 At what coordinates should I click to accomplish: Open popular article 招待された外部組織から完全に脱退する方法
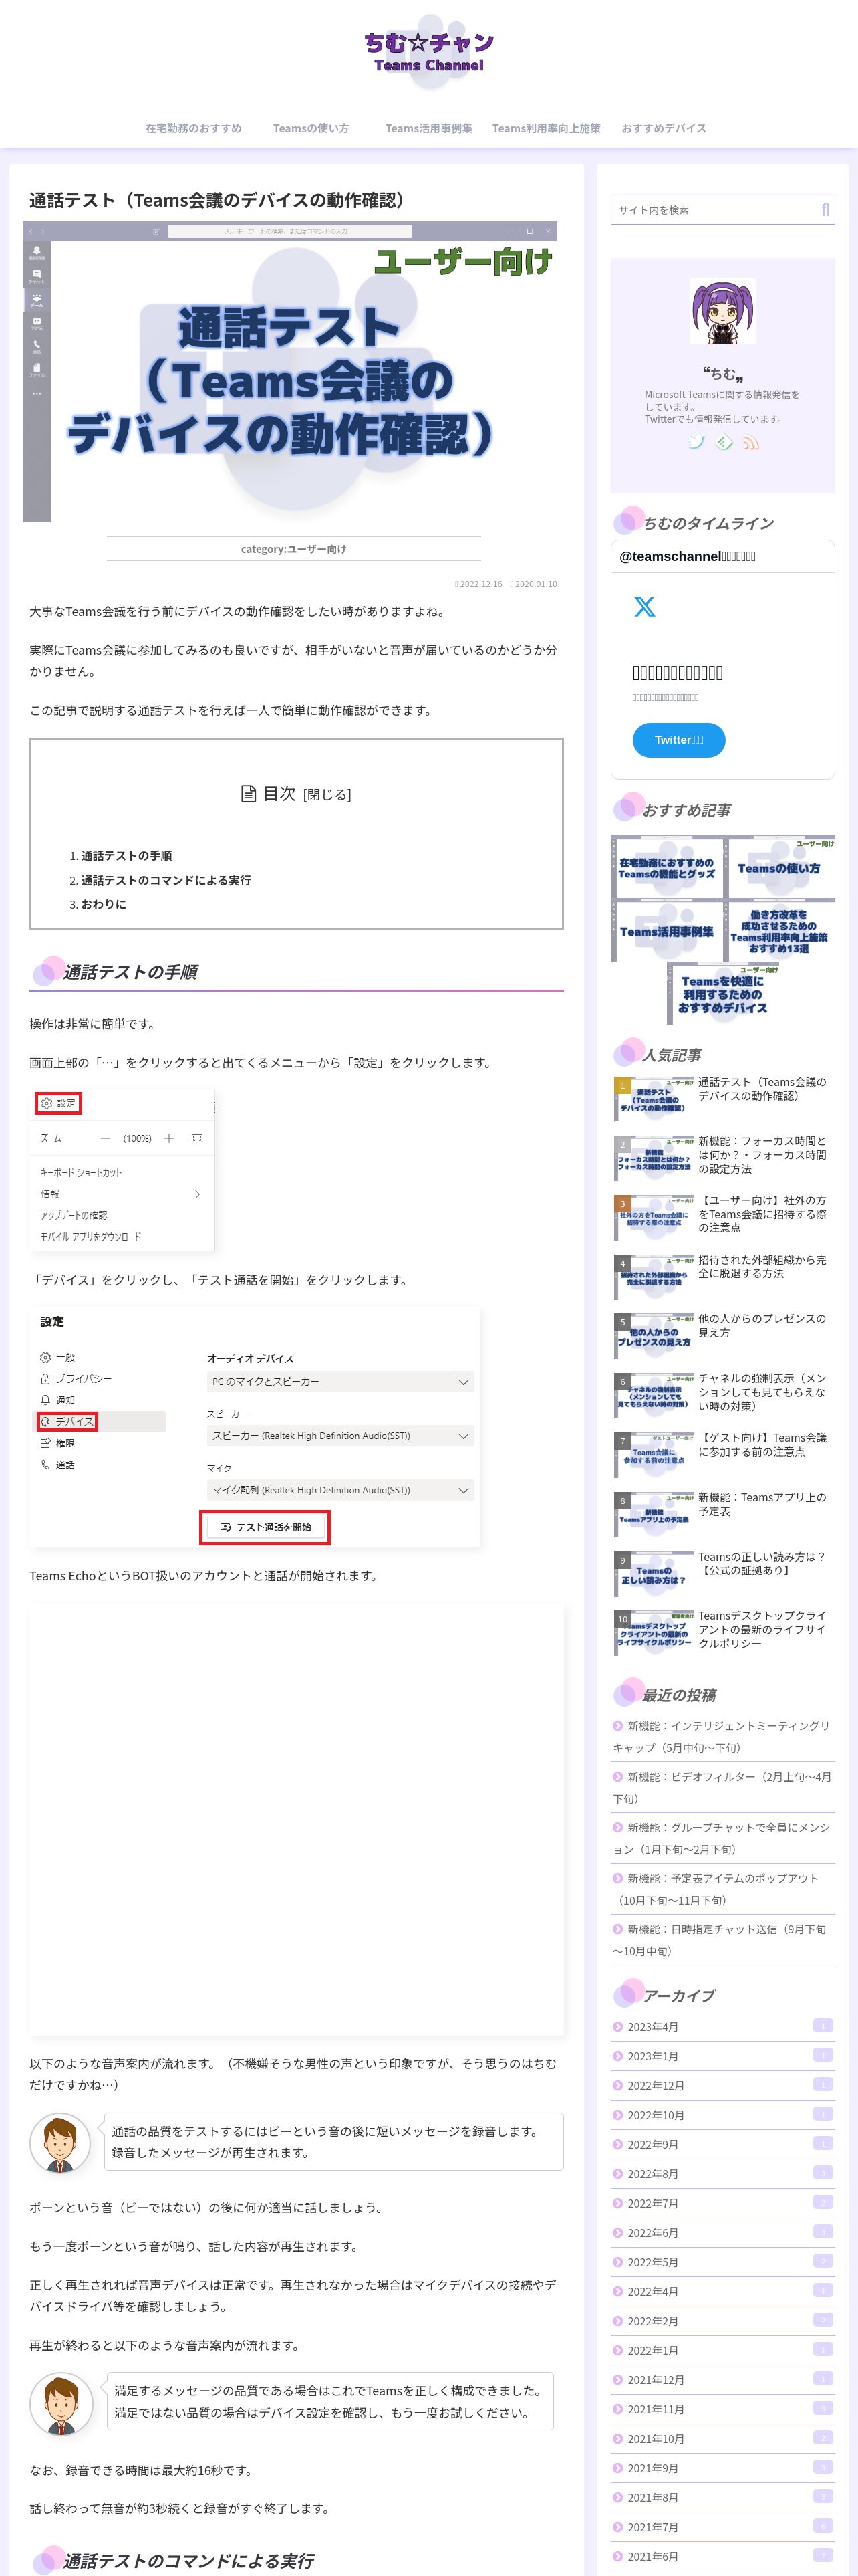click(x=723, y=1276)
